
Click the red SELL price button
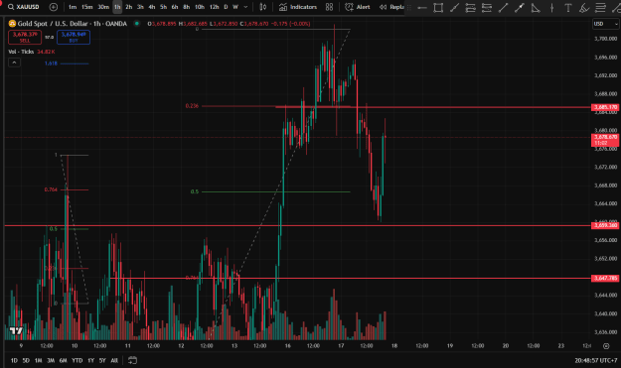point(25,37)
